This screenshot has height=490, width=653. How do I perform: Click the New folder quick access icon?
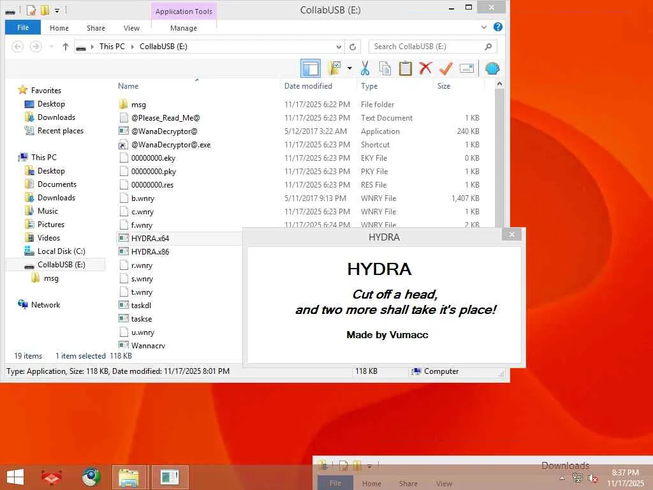[45, 10]
